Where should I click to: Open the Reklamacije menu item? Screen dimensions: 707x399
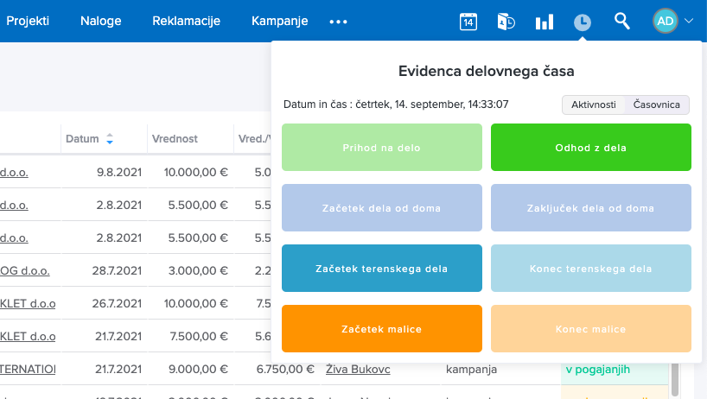(x=186, y=21)
